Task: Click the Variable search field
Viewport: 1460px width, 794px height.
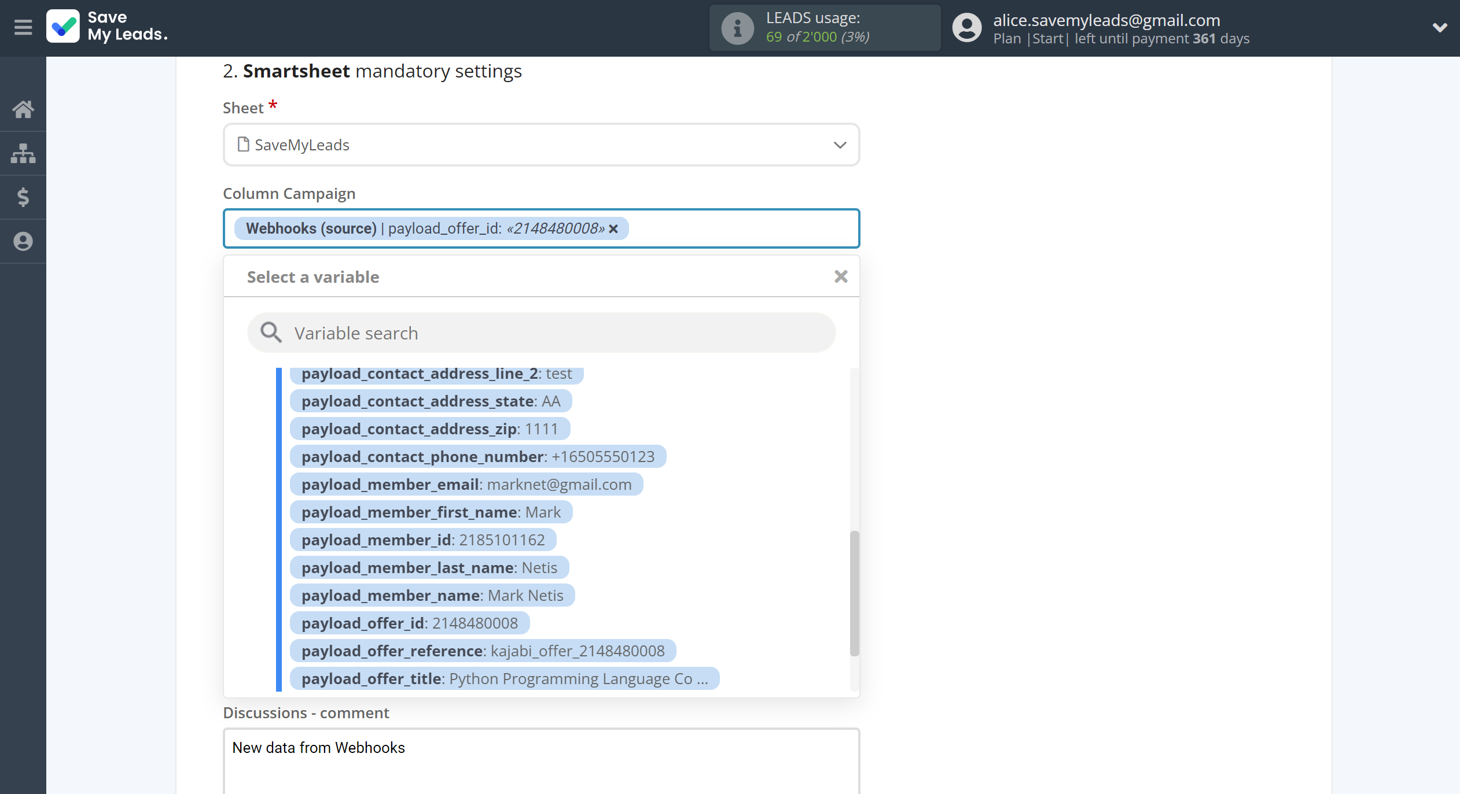Action: [x=541, y=333]
